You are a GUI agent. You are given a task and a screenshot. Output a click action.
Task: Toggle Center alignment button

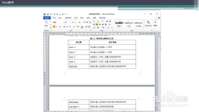(x=97, y=25)
